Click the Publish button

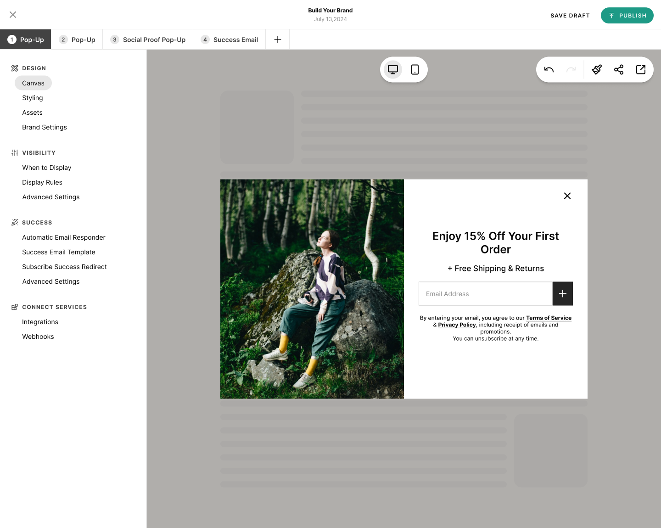click(x=627, y=16)
